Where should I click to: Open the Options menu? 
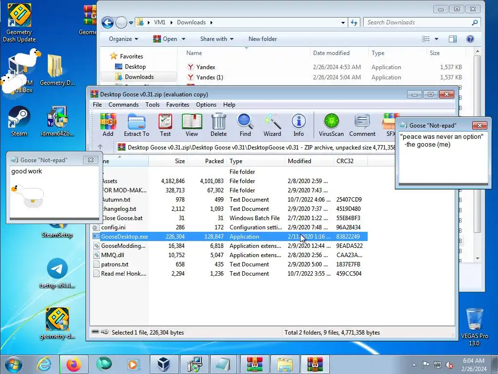pyautogui.click(x=206, y=105)
